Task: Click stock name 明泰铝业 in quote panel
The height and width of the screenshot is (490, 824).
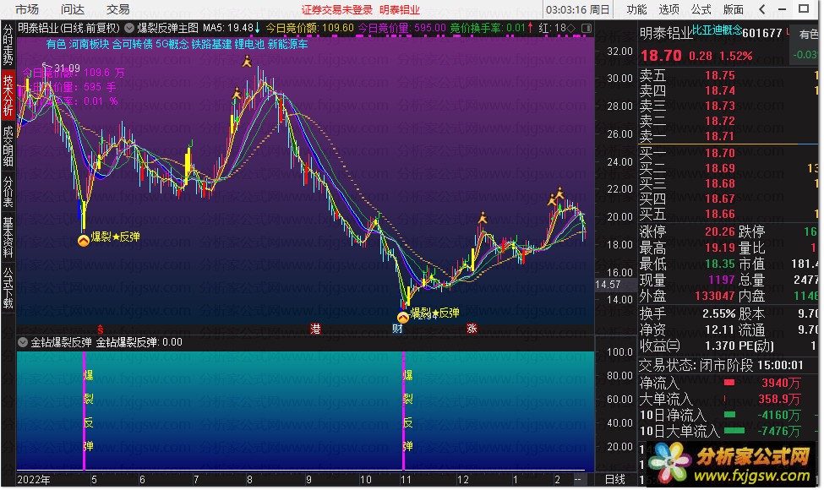Action: (666, 33)
